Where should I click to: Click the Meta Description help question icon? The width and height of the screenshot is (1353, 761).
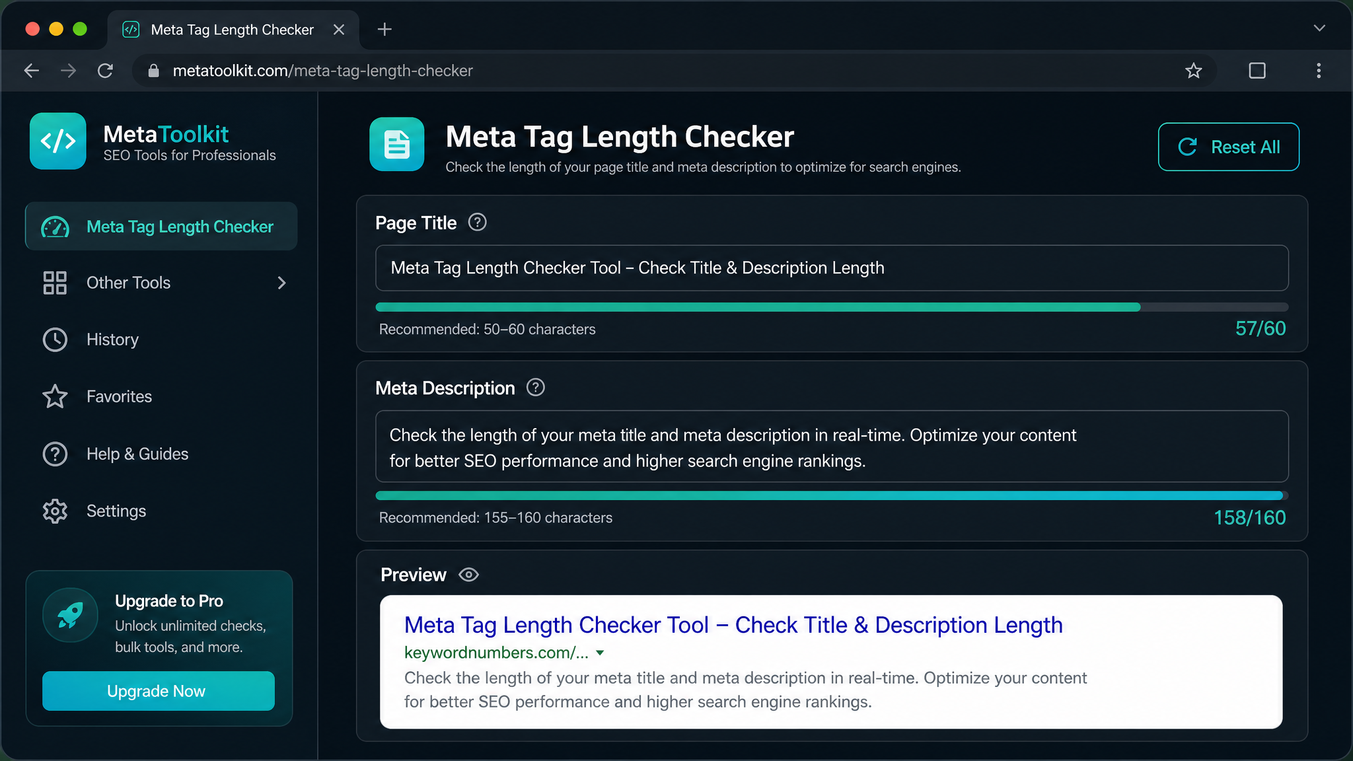536,388
